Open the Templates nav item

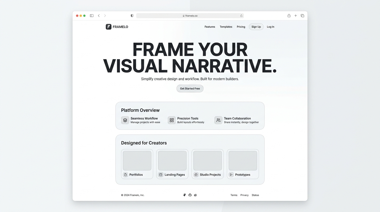pyautogui.click(x=226, y=27)
